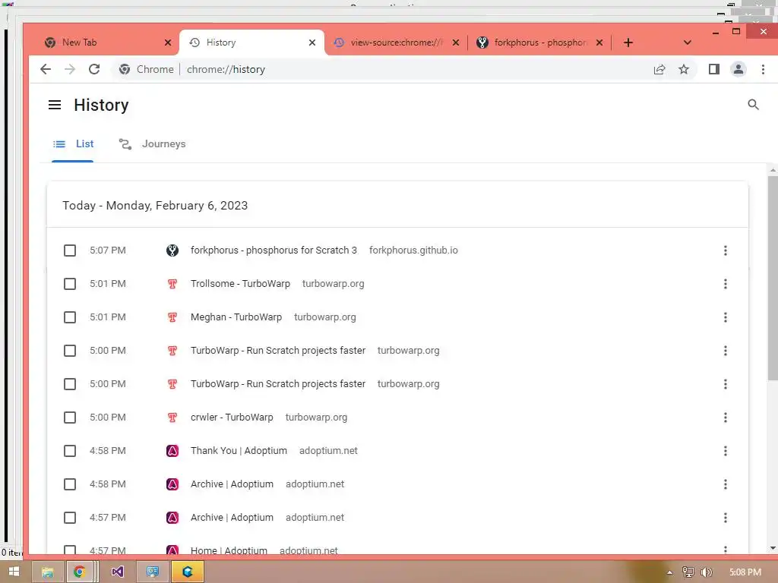Open a new tab with plus button

pos(628,43)
